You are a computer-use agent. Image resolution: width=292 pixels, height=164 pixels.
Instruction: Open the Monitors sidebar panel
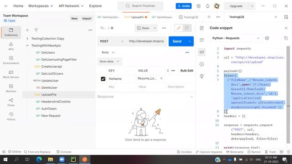[11, 88]
